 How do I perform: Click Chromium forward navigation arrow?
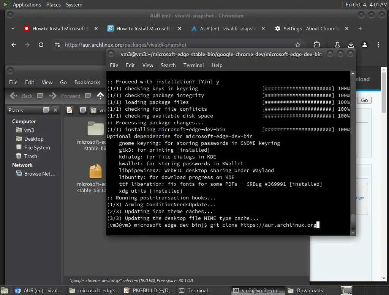[x=27, y=45]
